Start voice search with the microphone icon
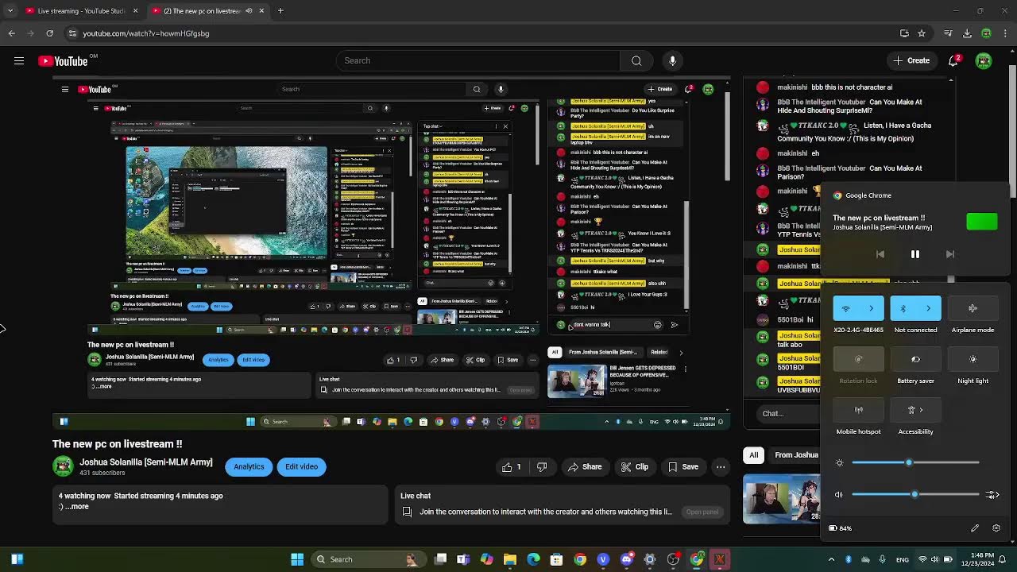Screen dimensions: 1017x572 [x=673, y=60]
